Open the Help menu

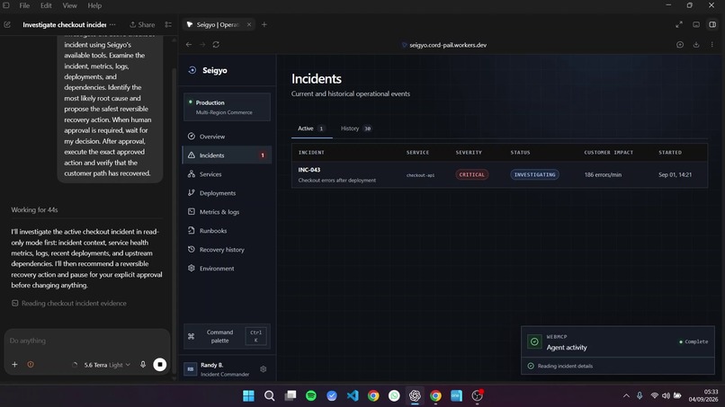pyautogui.click(x=94, y=5)
